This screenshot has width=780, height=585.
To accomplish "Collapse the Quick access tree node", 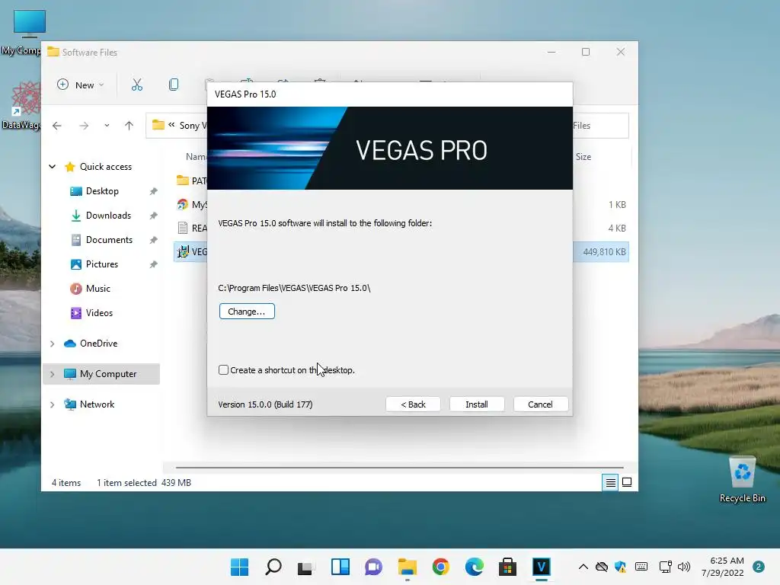I will point(53,167).
